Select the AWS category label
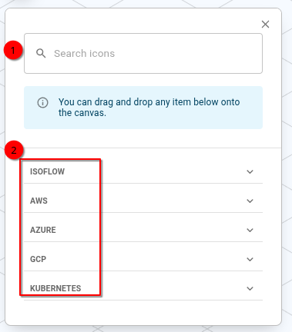 coord(39,201)
